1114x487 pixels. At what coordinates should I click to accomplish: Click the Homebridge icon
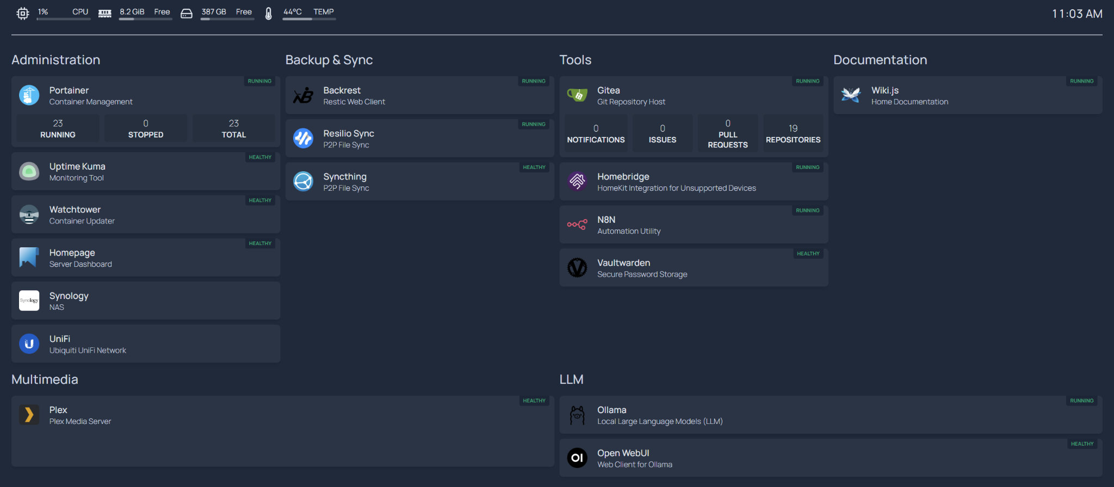[577, 182]
